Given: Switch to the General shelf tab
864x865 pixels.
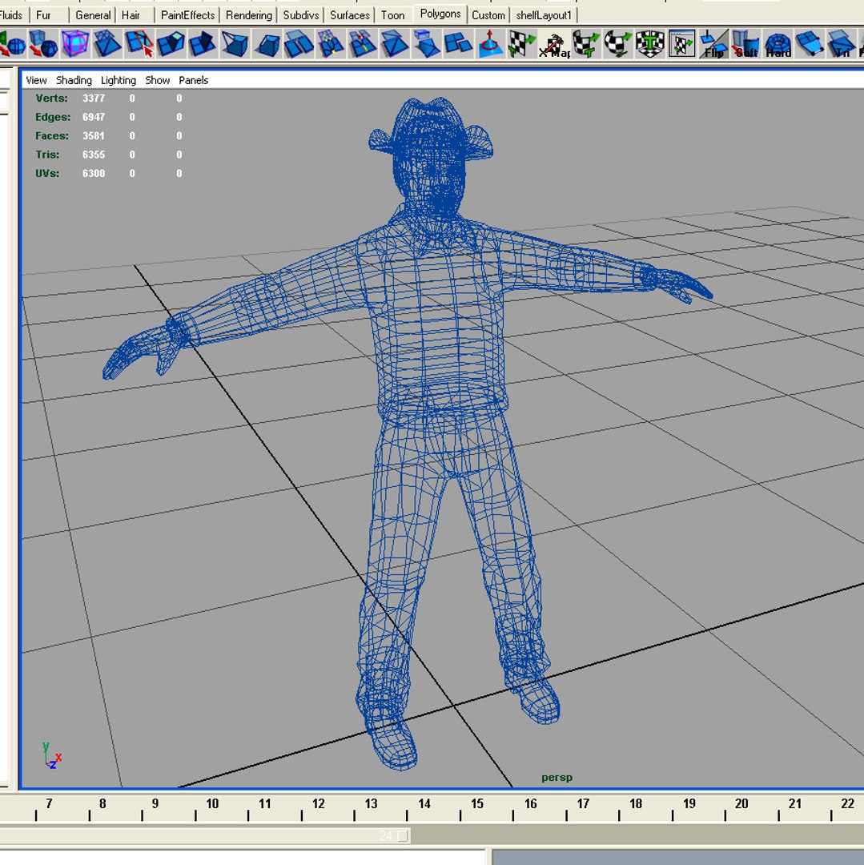Looking at the screenshot, I should [x=93, y=15].
